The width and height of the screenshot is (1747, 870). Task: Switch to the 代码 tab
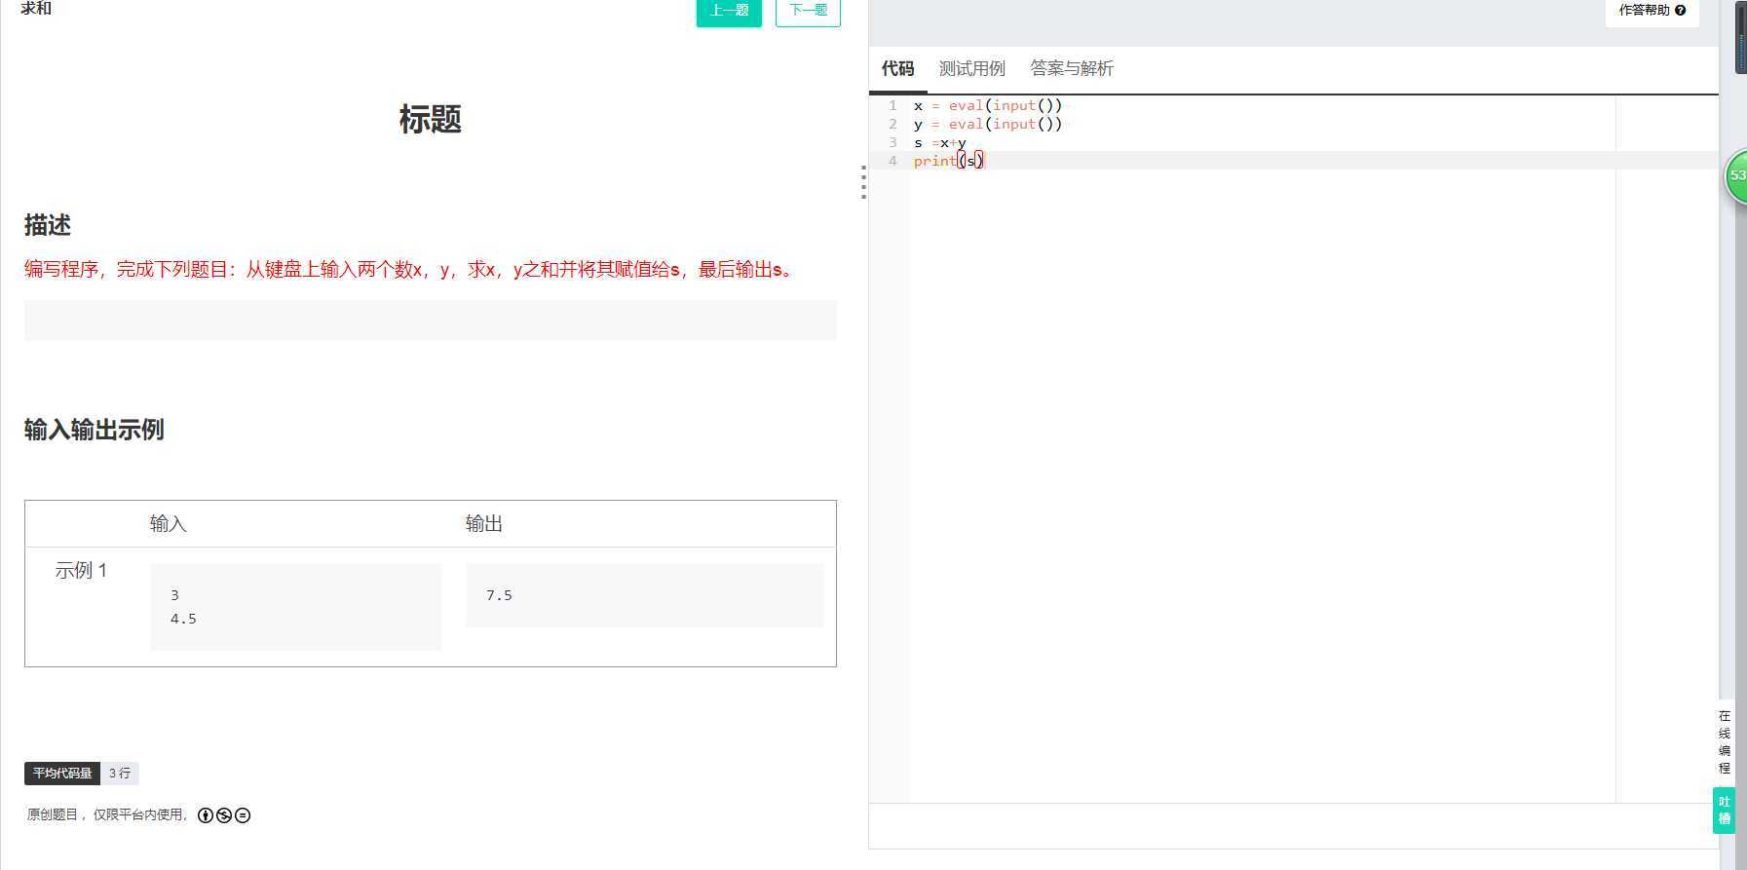[x=897, y=68]
